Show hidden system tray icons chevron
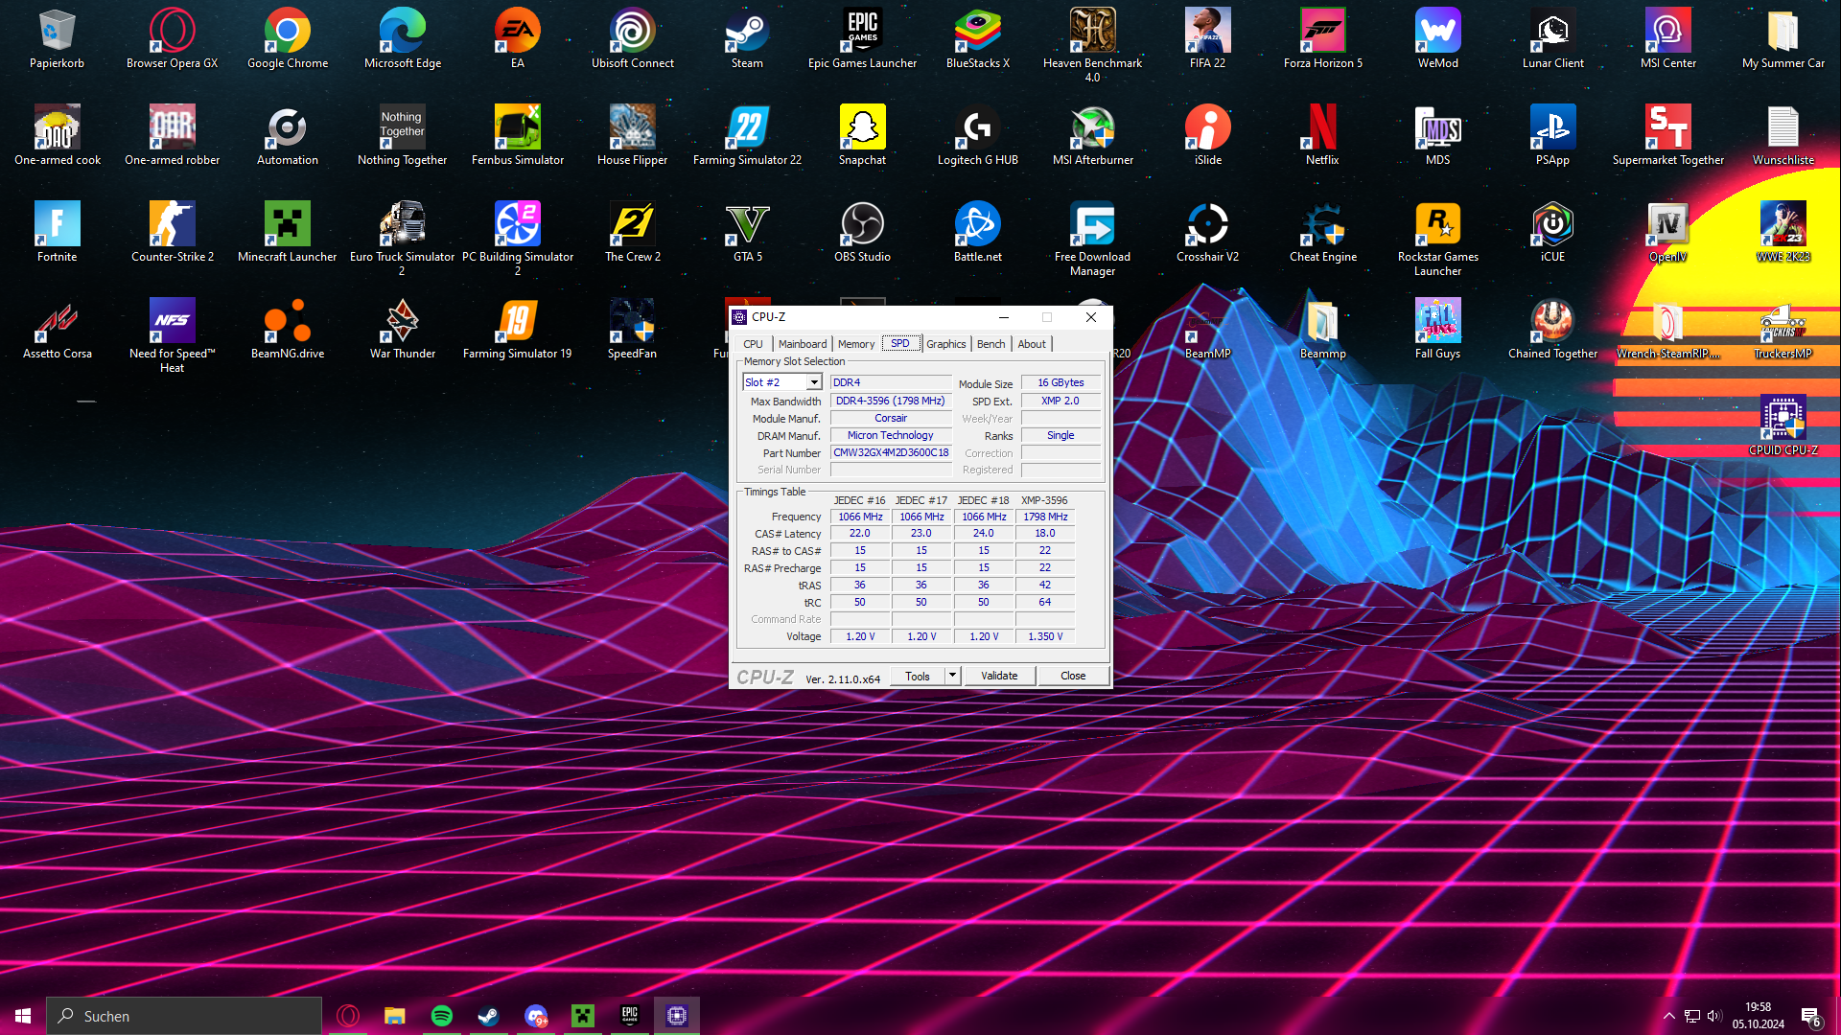The image size is (1841, 1035). 1668,1016
